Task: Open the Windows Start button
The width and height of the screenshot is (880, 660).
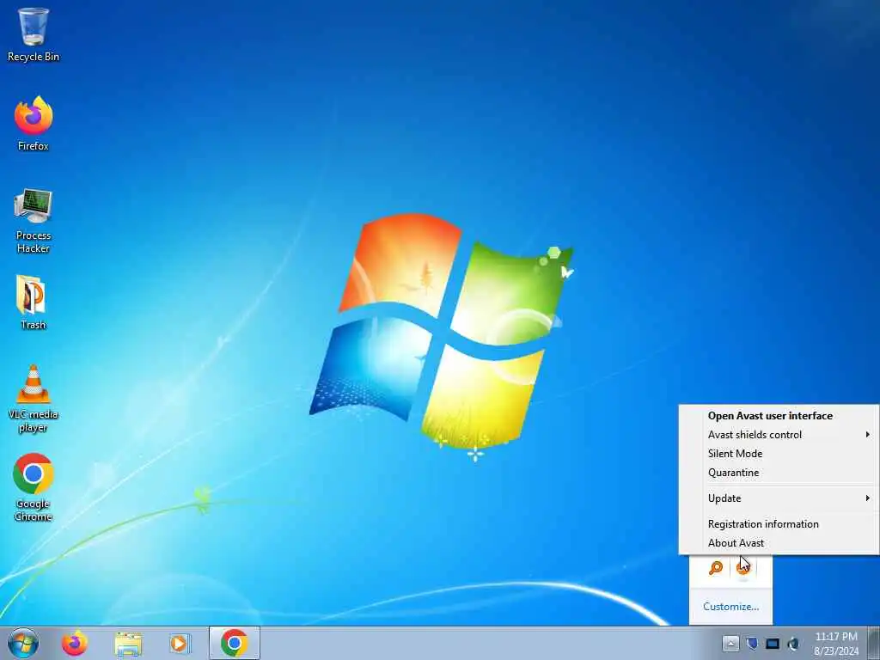Action: click(23, 643)
